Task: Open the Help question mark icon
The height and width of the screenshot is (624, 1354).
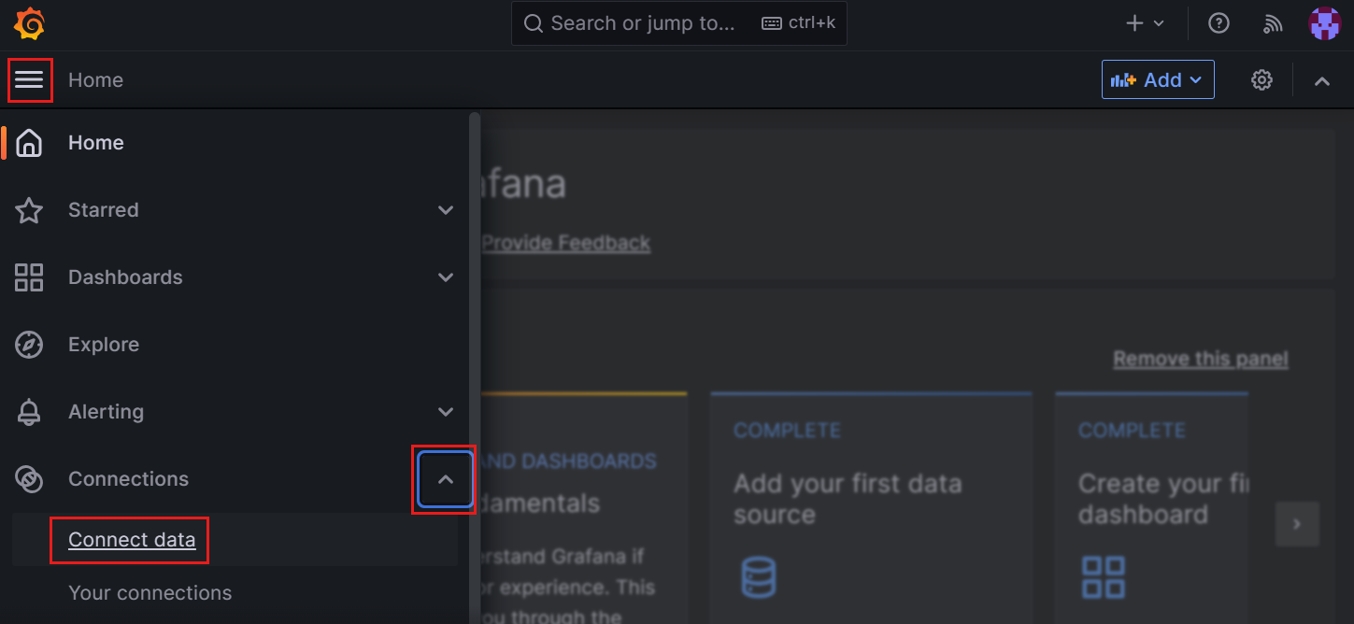Action: coord(1219,22)
